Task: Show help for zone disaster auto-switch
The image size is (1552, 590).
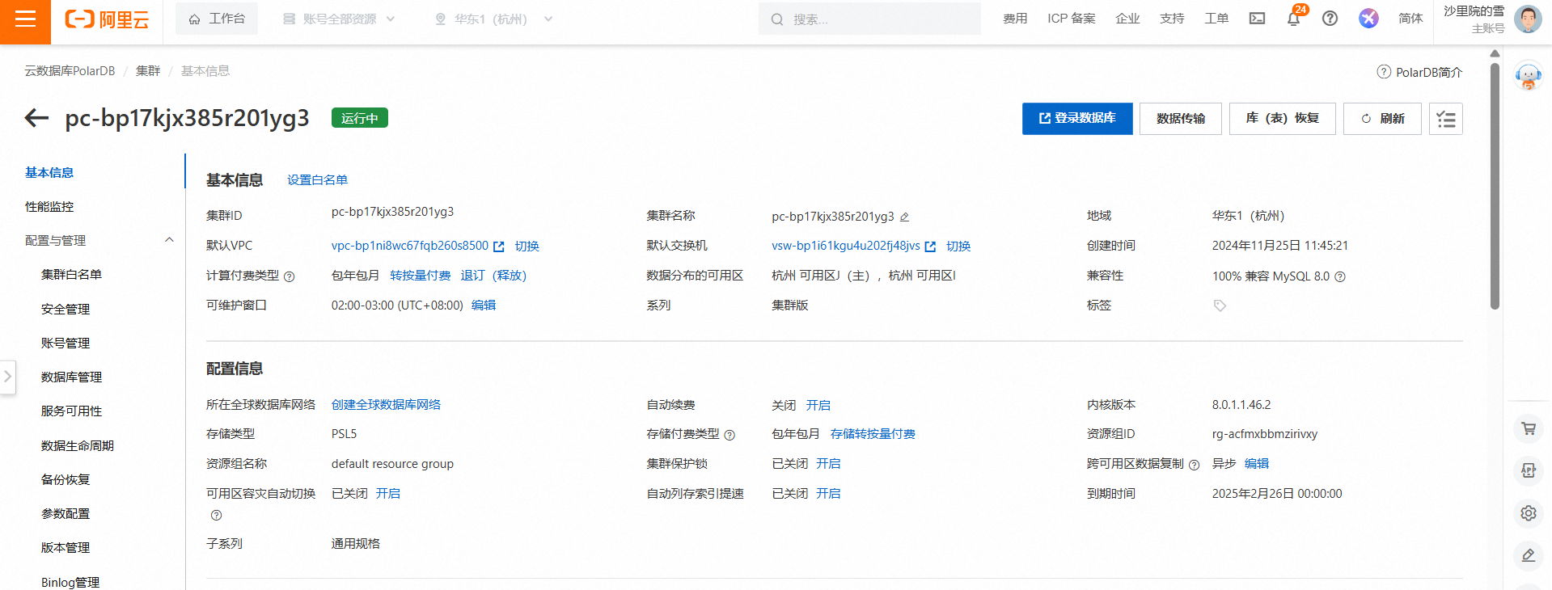Action: click(x=216, y=515)
